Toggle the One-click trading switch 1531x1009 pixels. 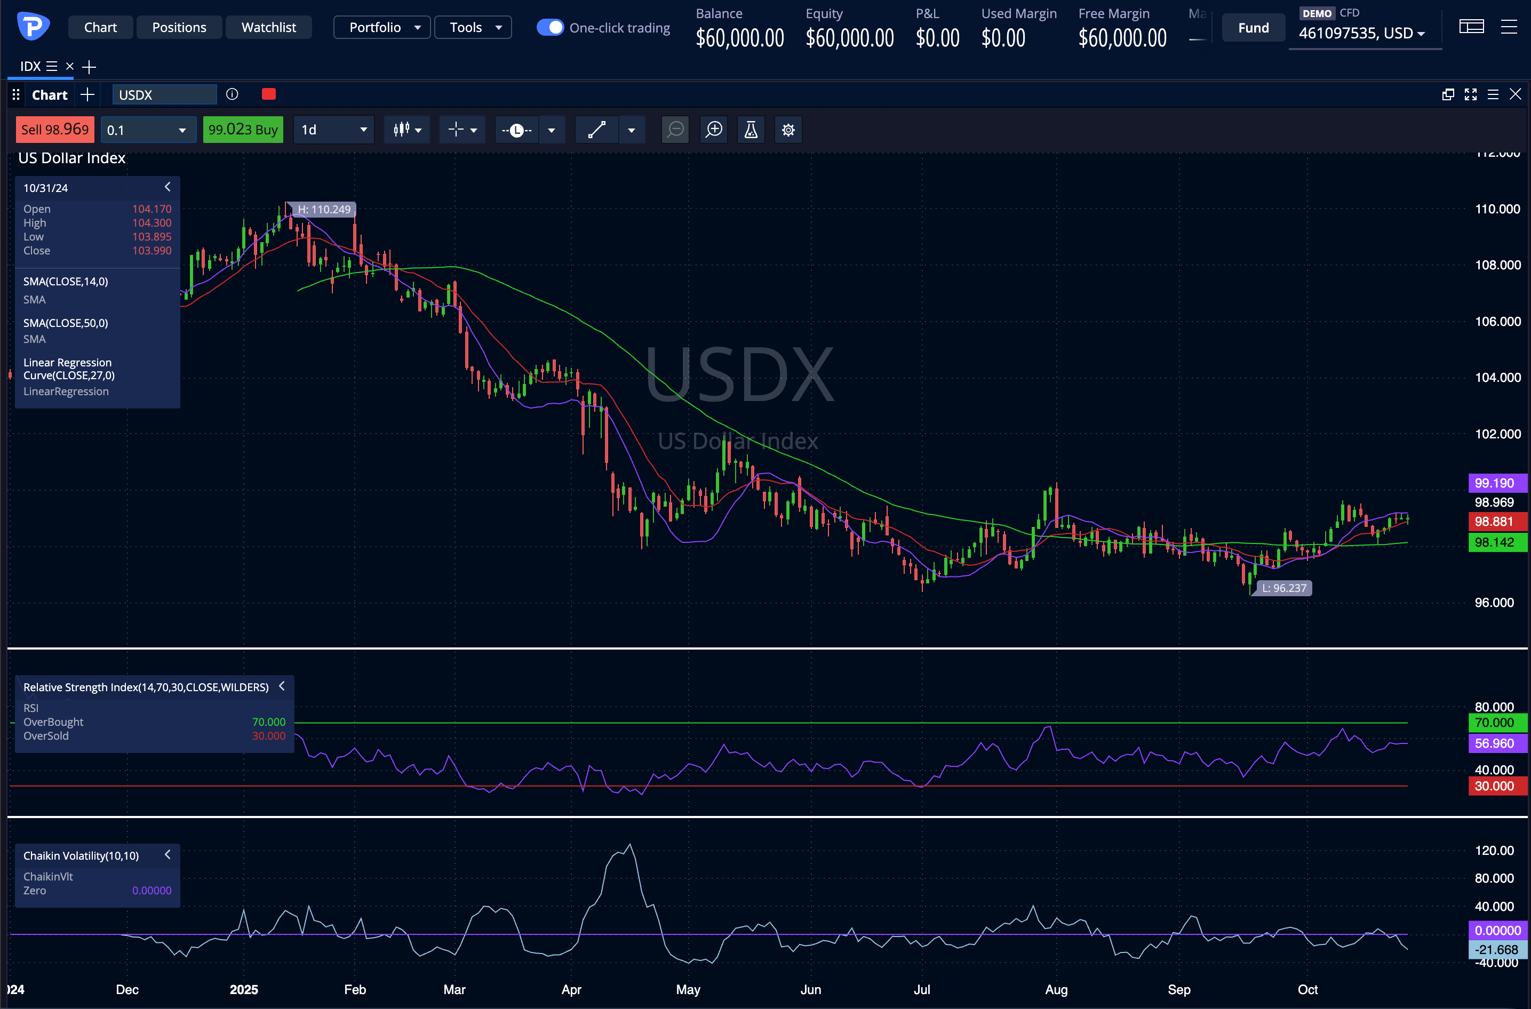click(549, 28)
